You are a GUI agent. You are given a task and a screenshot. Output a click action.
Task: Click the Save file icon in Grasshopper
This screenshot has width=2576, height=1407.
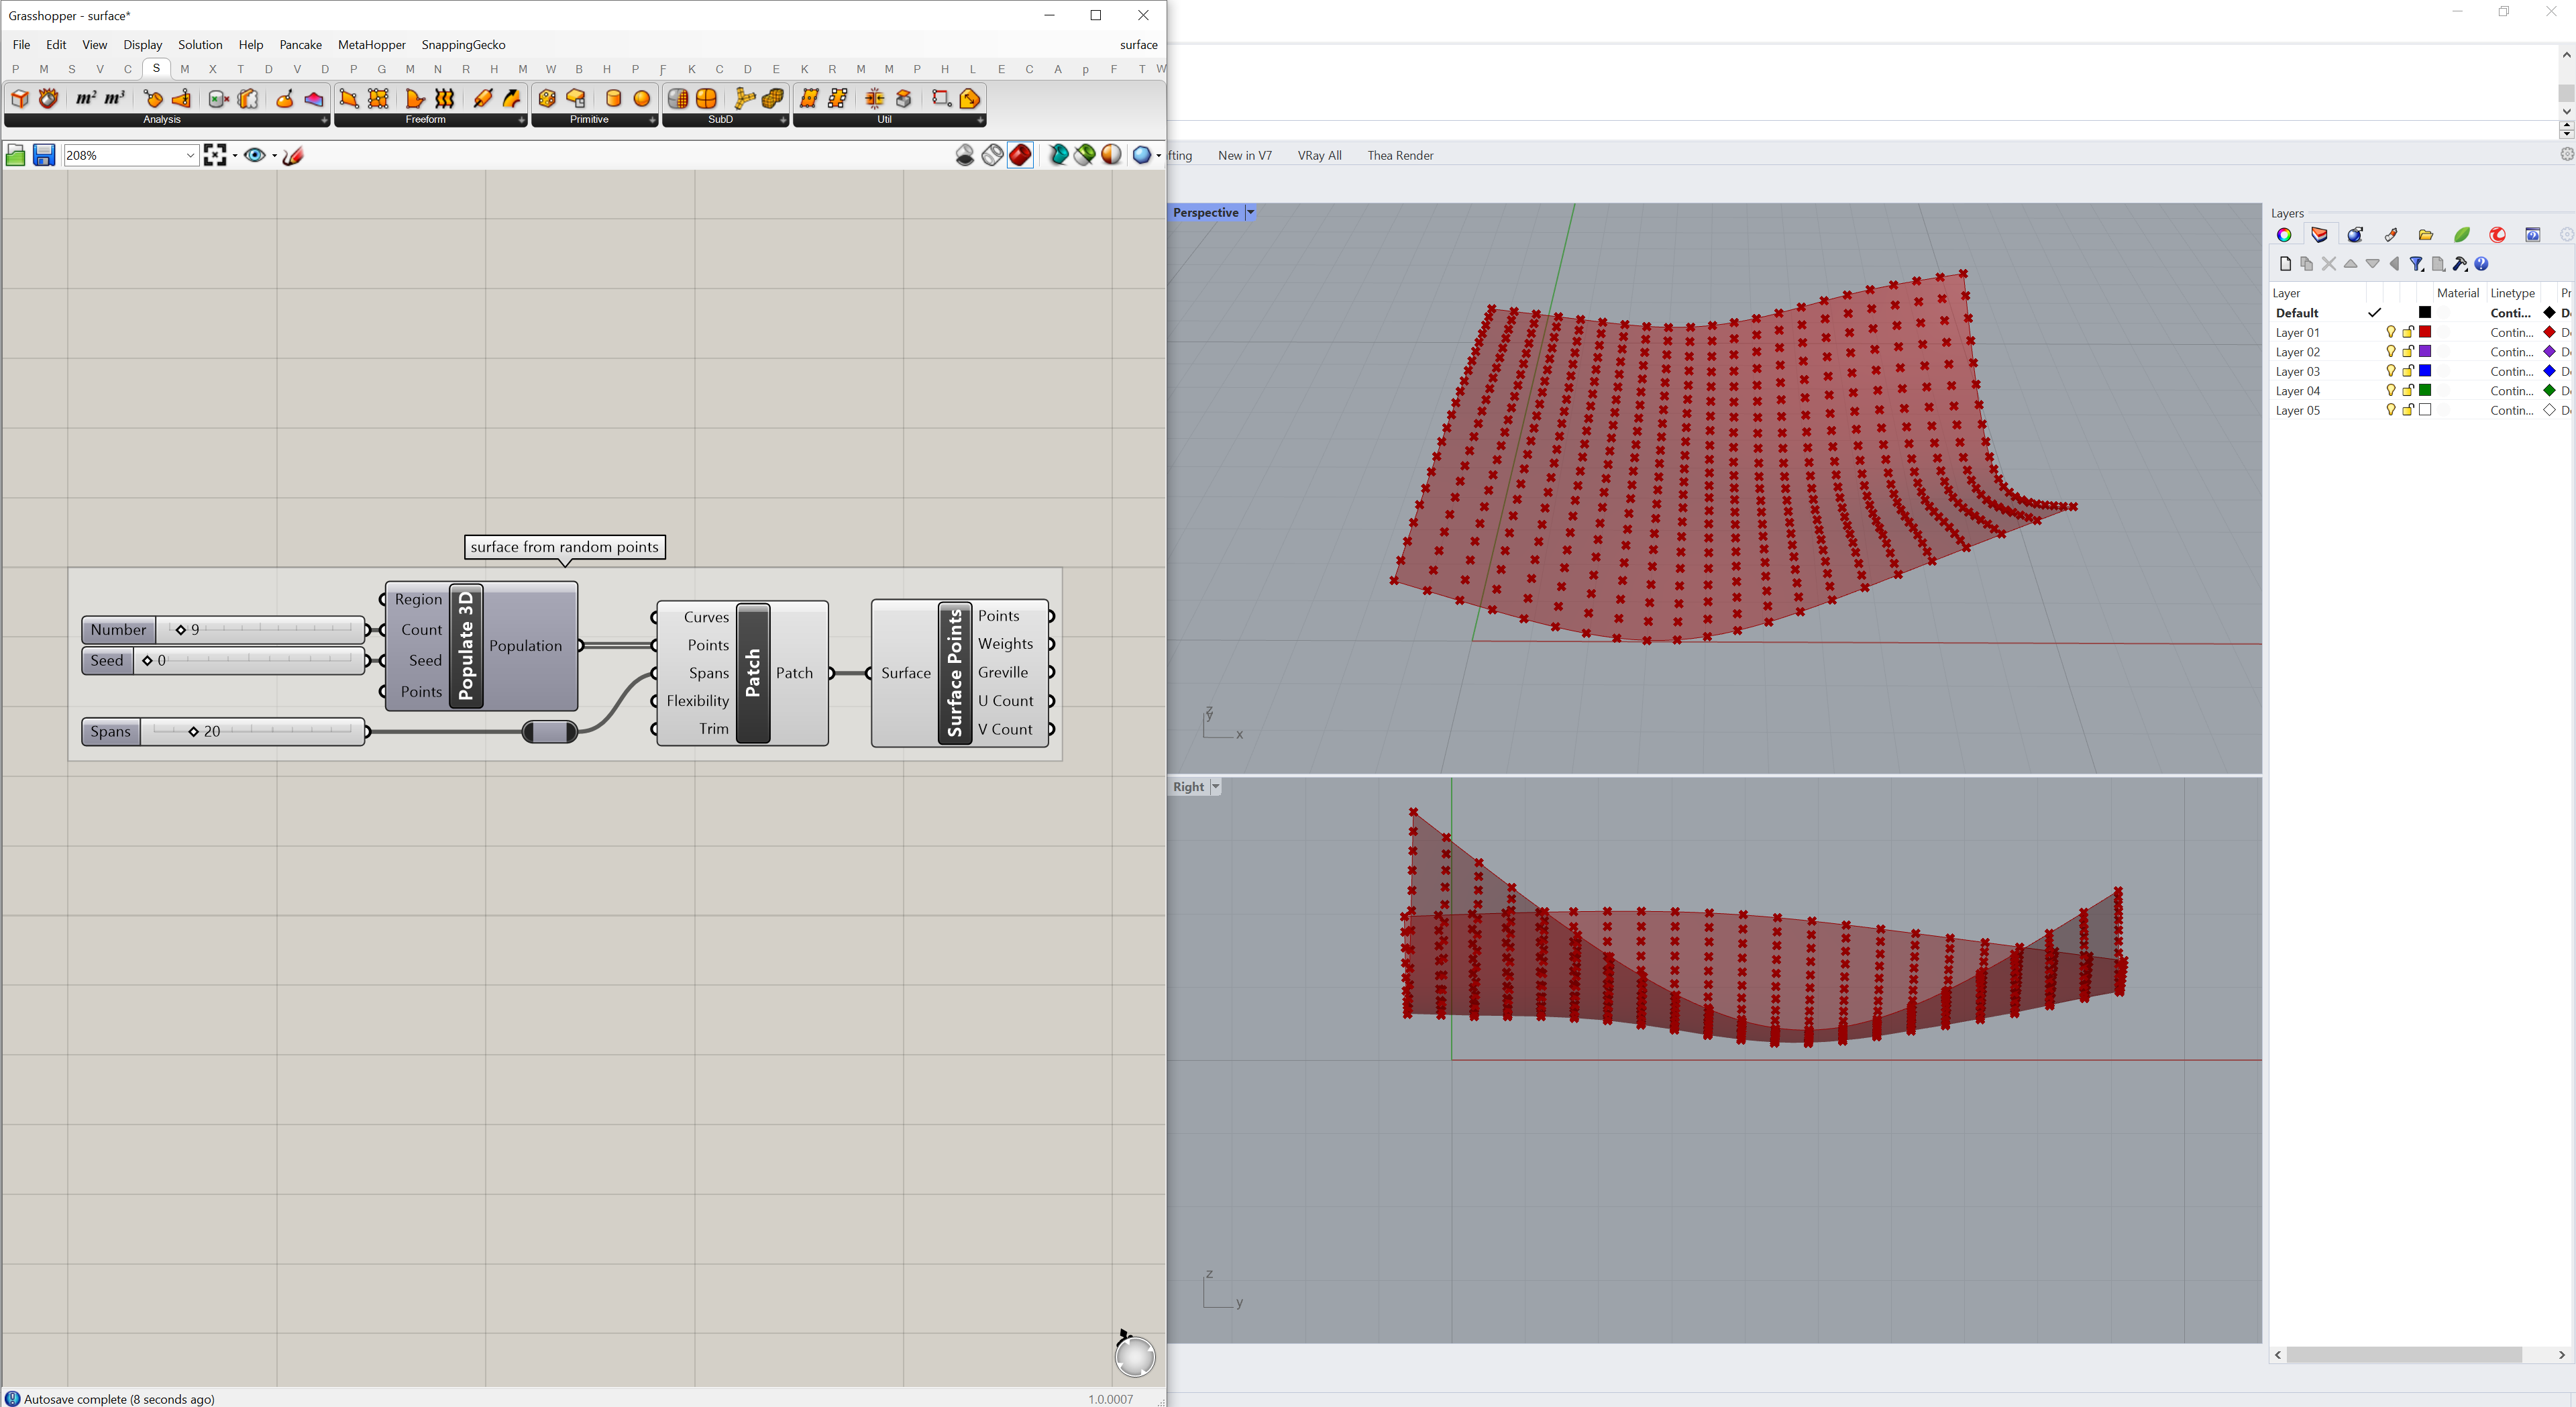44,155
